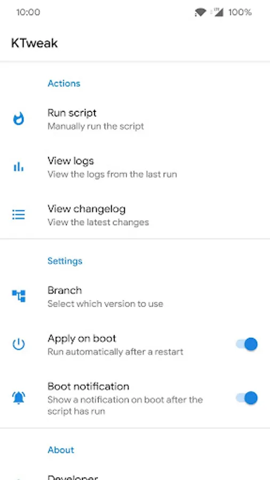Tap the KTweak app title

pyautogui.click(x=34, y=43)
